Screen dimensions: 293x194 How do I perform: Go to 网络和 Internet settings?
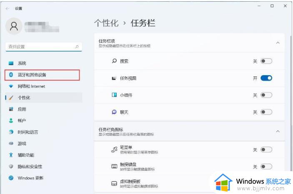pyautogui.click(x=44, y=86)
